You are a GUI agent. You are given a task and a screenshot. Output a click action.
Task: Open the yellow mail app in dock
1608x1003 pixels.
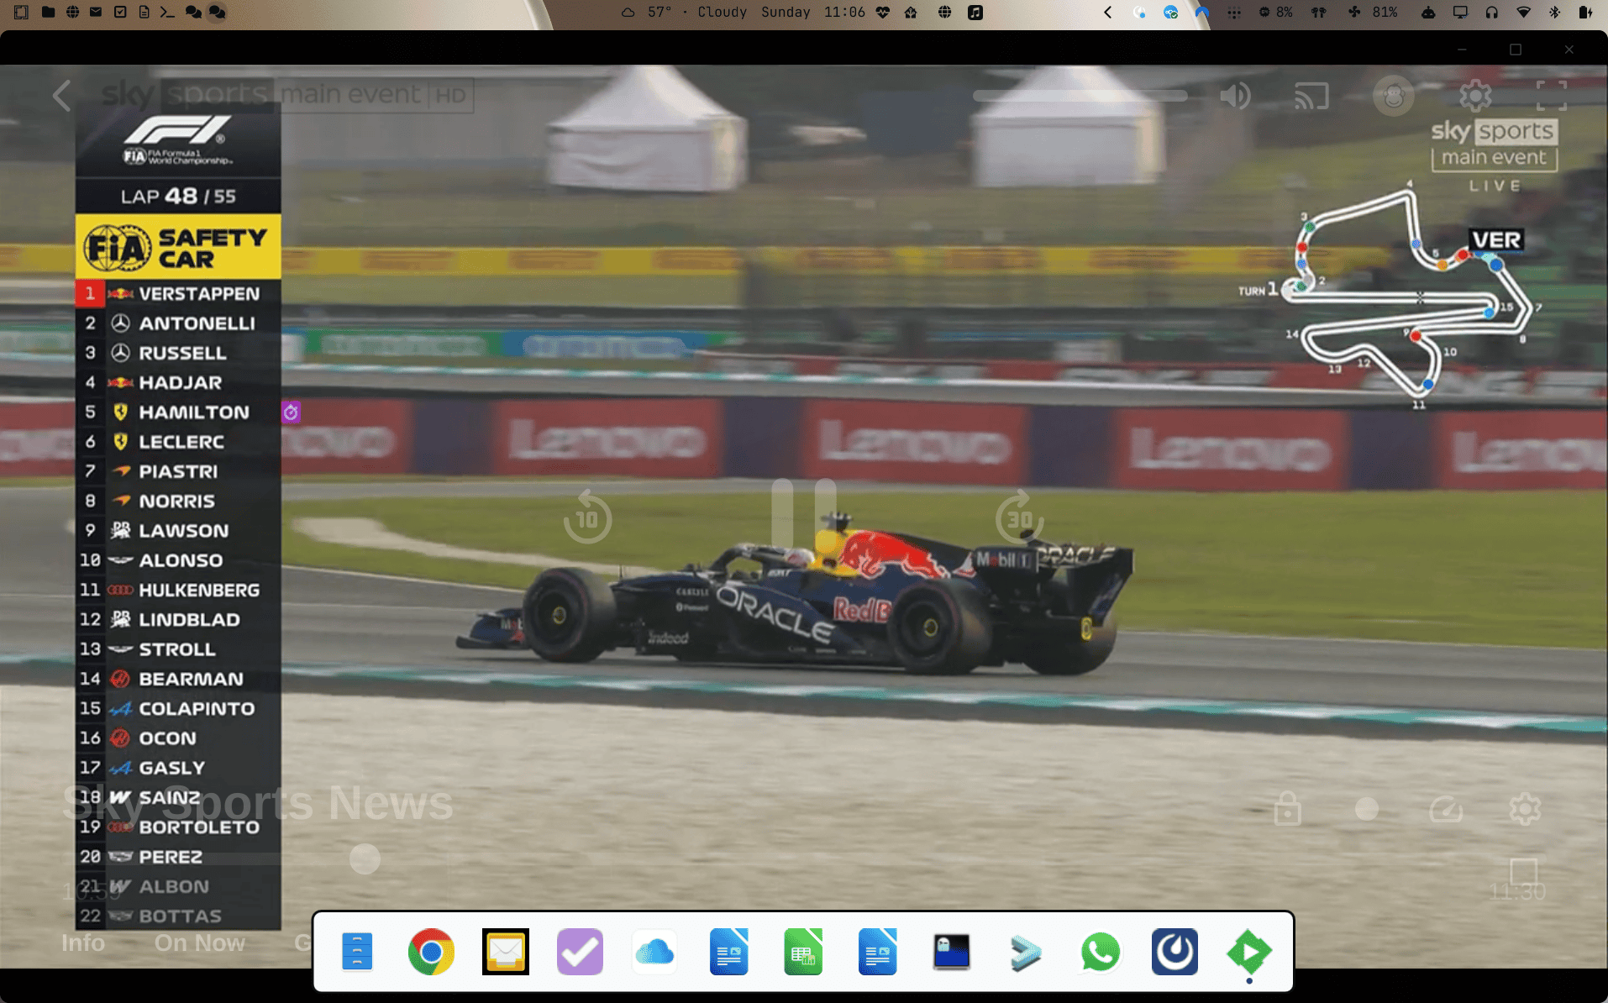(x=506, y=952)
